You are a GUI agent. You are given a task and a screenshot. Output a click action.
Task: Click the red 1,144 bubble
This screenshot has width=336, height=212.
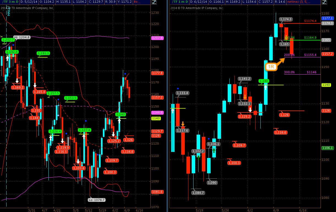click(34, 118)
